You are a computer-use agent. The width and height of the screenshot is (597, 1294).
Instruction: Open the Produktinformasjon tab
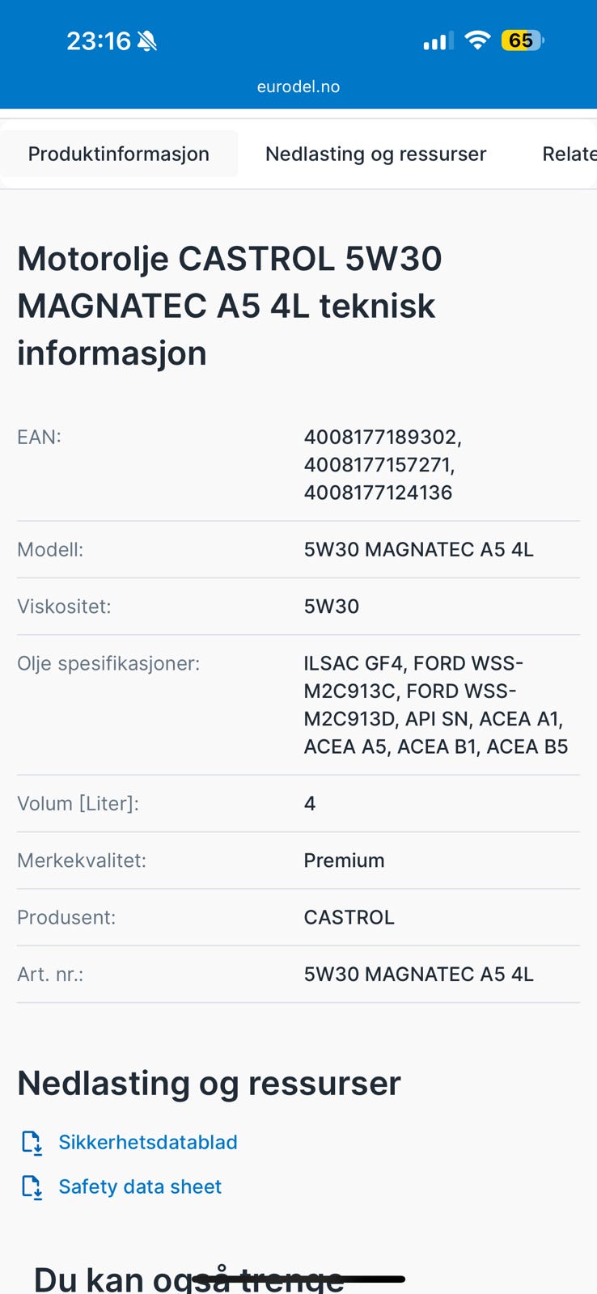pos(119,154)
